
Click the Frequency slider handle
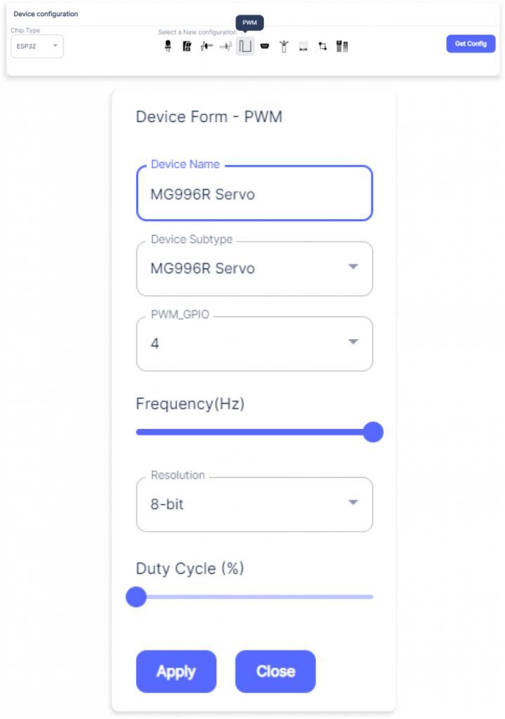tap(373, 432)
